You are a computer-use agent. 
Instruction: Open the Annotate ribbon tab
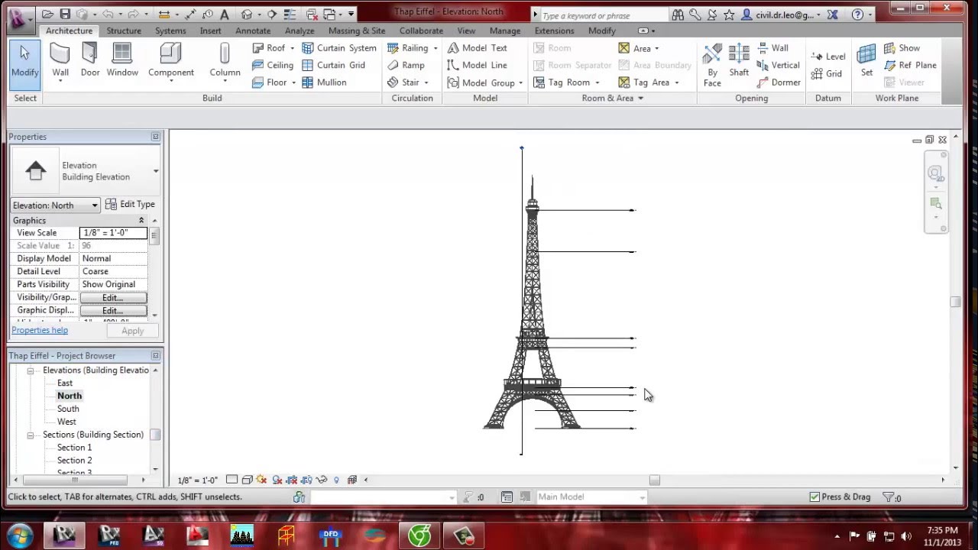click(x=253, y=31)
